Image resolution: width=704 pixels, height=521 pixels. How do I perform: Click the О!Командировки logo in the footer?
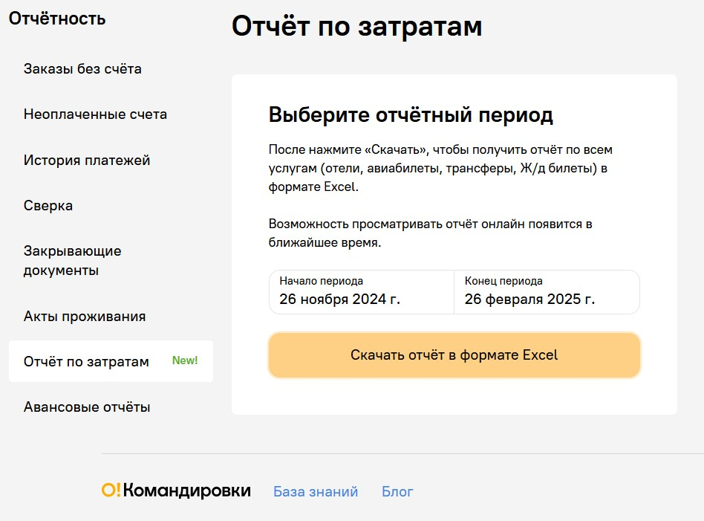(x=176, y=491)
